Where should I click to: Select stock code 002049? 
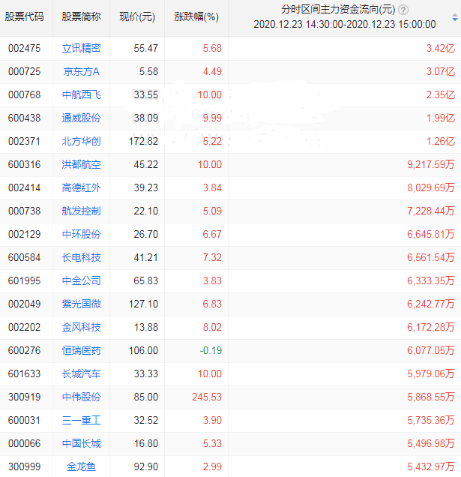pyautogui.click(x=24, y=304)
